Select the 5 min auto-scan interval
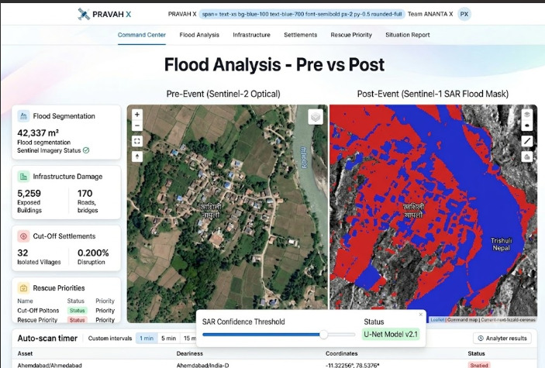This screenshot has height=368, width=545. coord(168,338)
